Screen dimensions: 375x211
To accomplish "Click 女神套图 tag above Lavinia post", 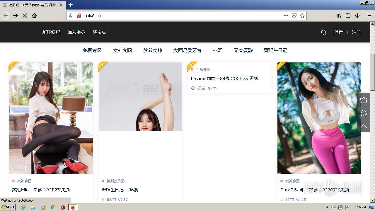I will click(203, 70).
